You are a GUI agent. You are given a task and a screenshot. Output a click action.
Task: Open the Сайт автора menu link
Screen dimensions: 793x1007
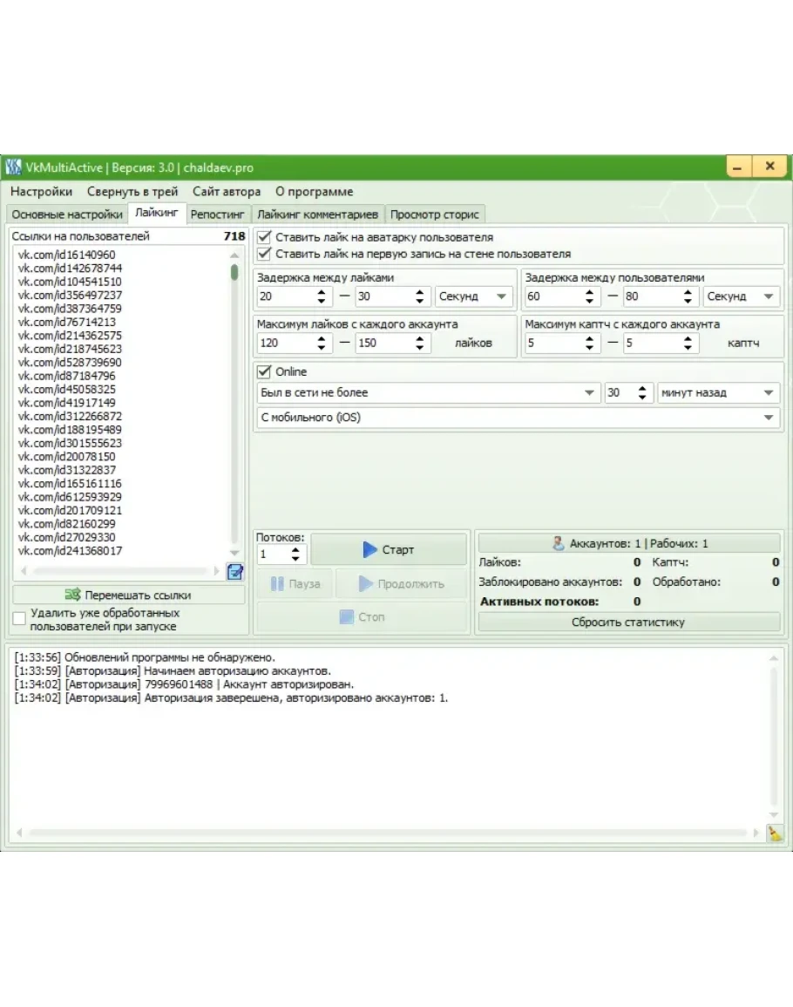227,192
